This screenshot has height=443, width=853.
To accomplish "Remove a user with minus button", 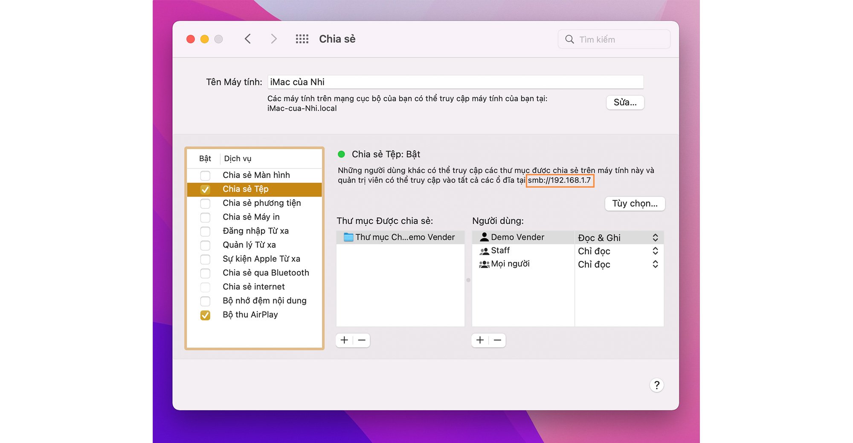I will point(497,340).
